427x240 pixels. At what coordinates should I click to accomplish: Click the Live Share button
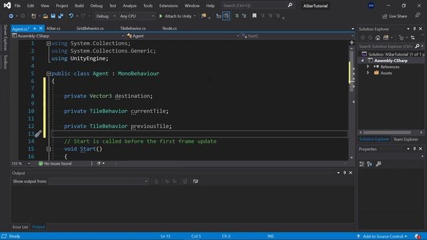pos(394,16)
